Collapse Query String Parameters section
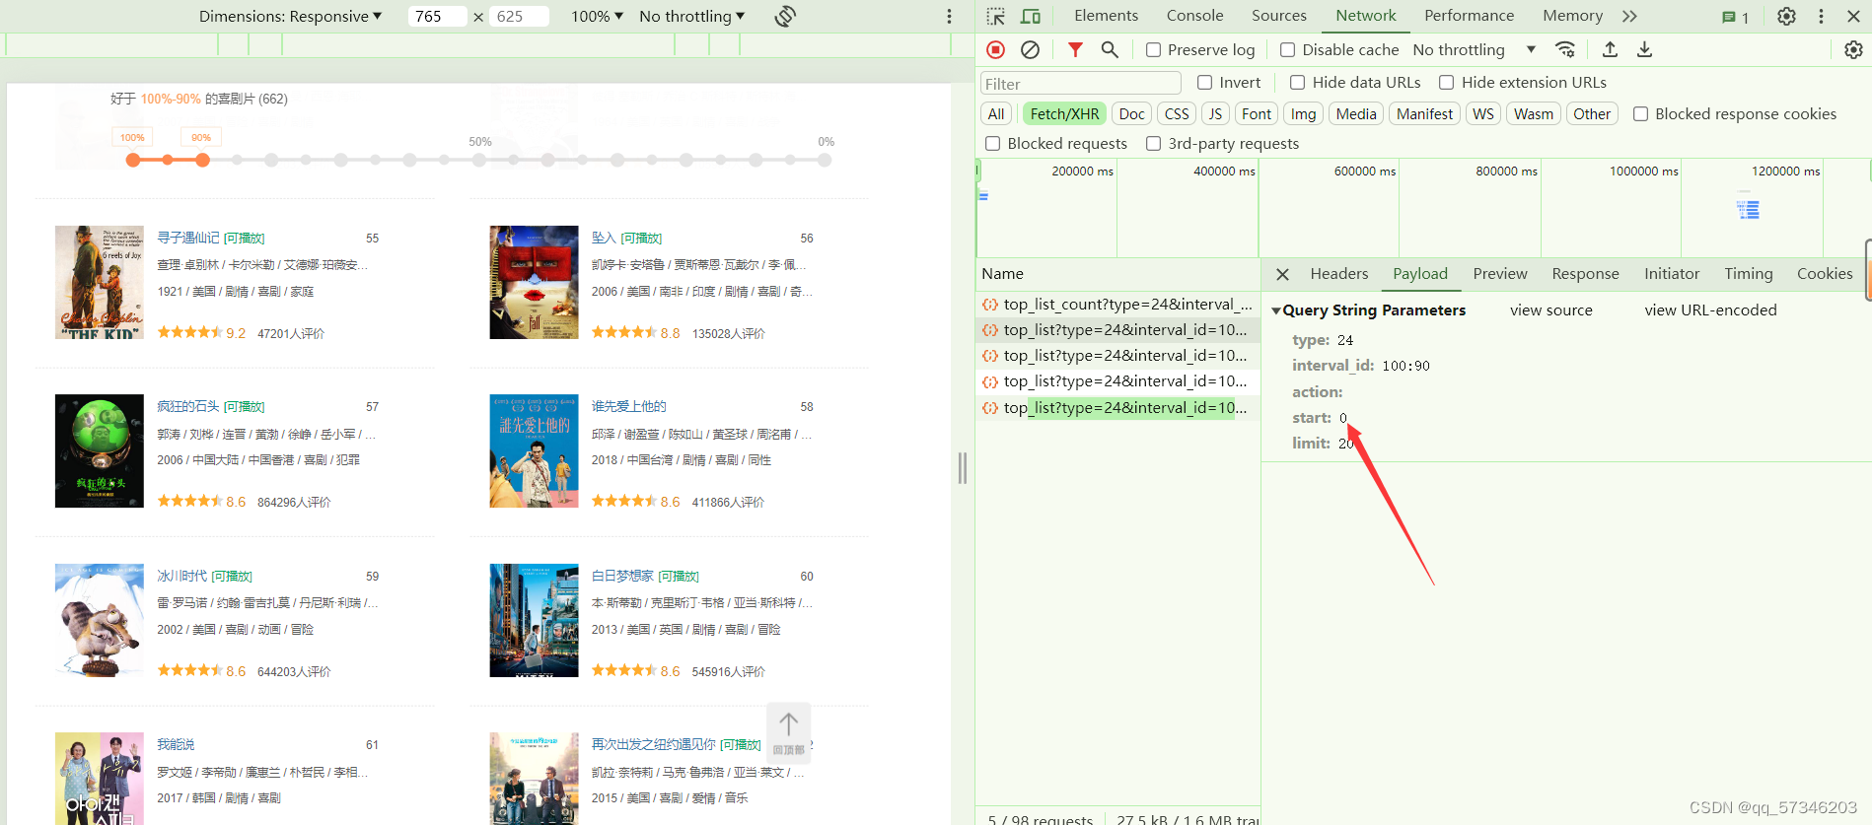 click(x=1276, y=310)
